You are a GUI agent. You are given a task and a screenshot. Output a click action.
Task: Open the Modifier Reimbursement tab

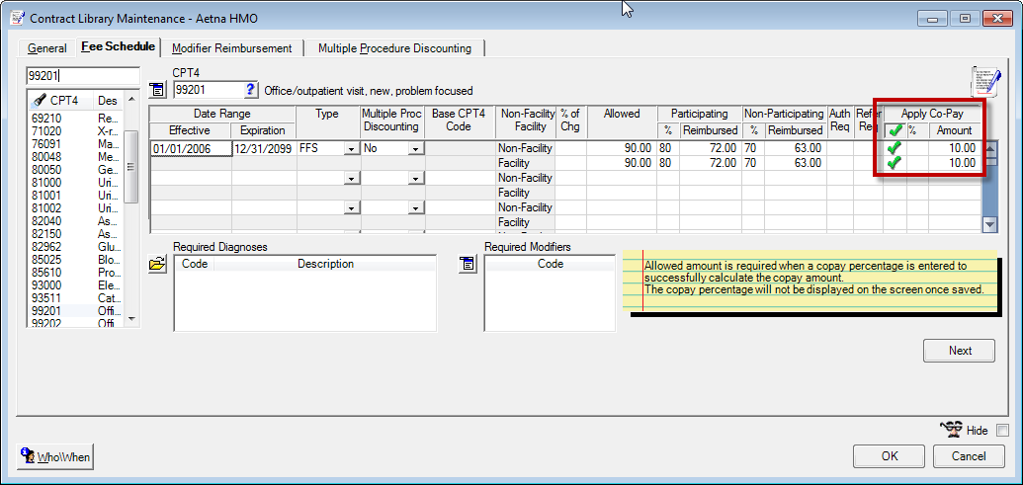click(x=231, y=48)
